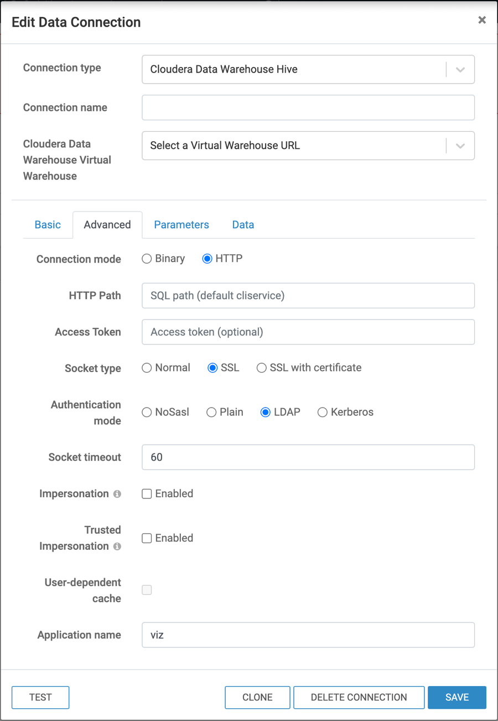Click the DELETE CONNECTION button
Image resolution: width=498 pixels, height=721 pixels.
click(x=359, y=698)
